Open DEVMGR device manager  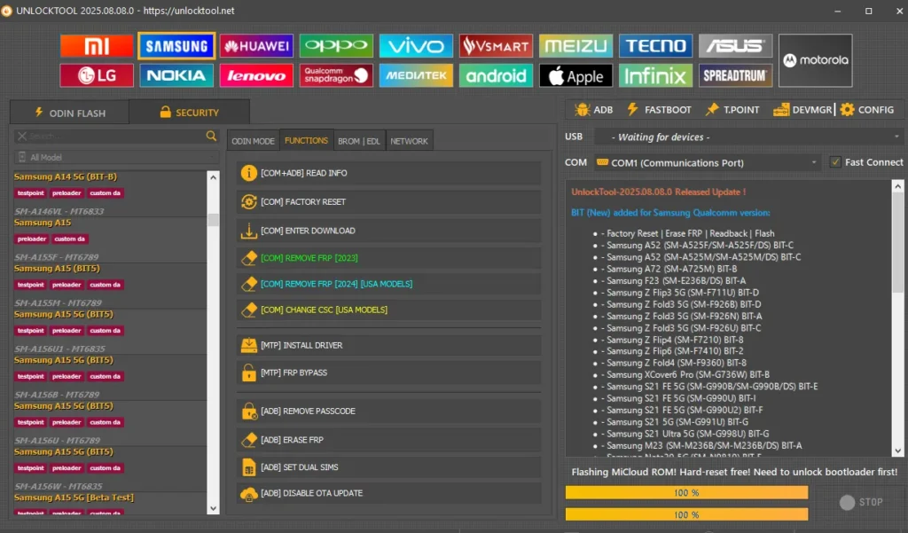point(802,110)
